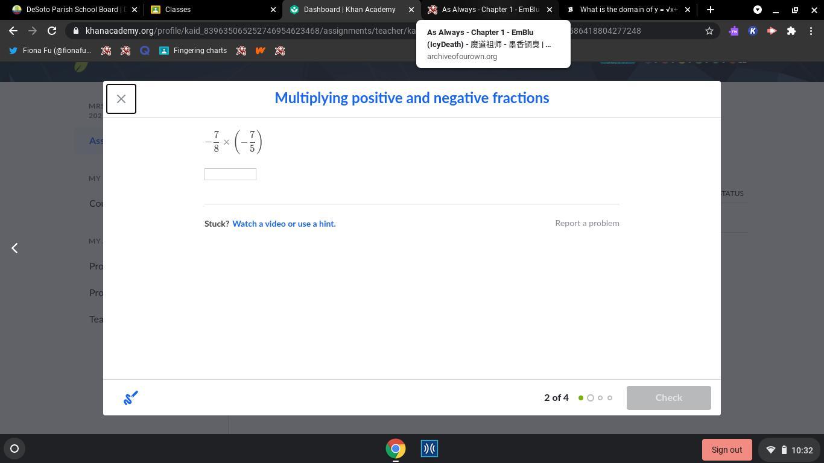
Task: Open the AO3 bookmark right after Fingering charts
Action: click(241, 51)
